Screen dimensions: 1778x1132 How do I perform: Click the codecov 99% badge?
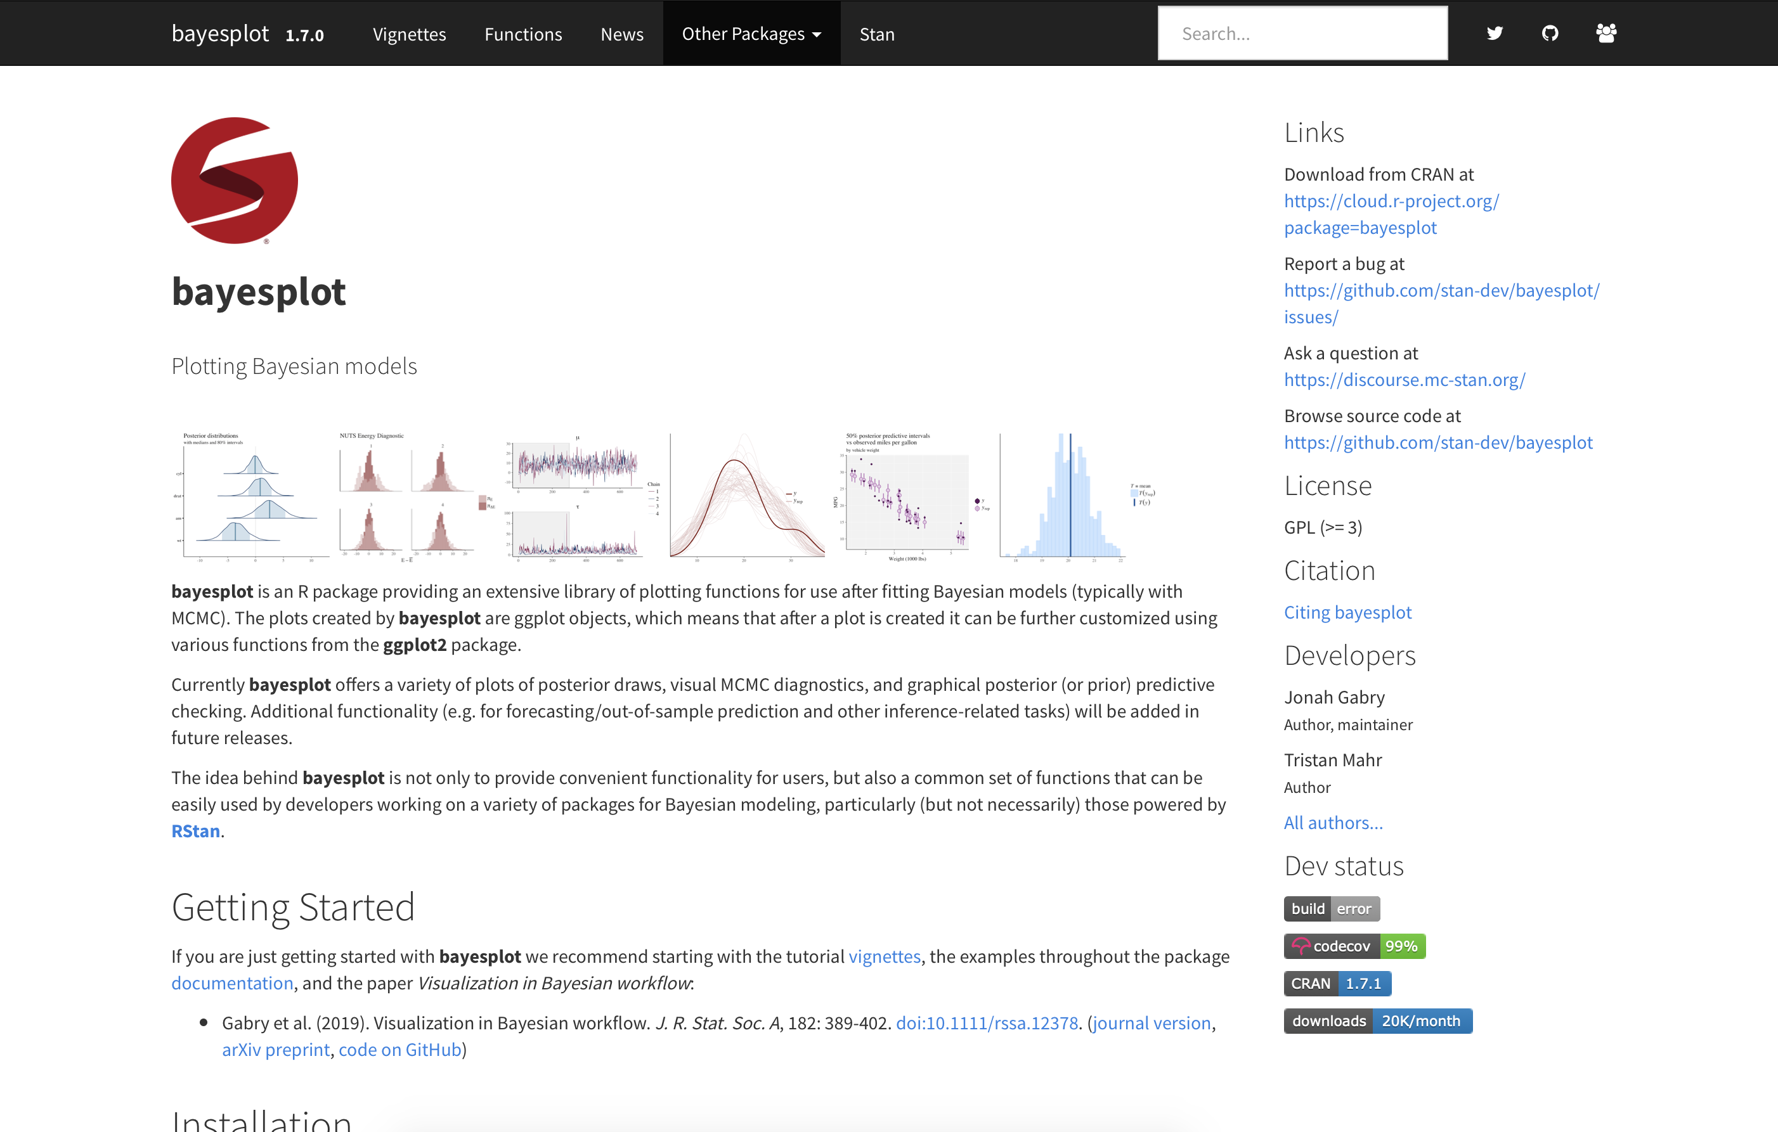point(1354,946)
